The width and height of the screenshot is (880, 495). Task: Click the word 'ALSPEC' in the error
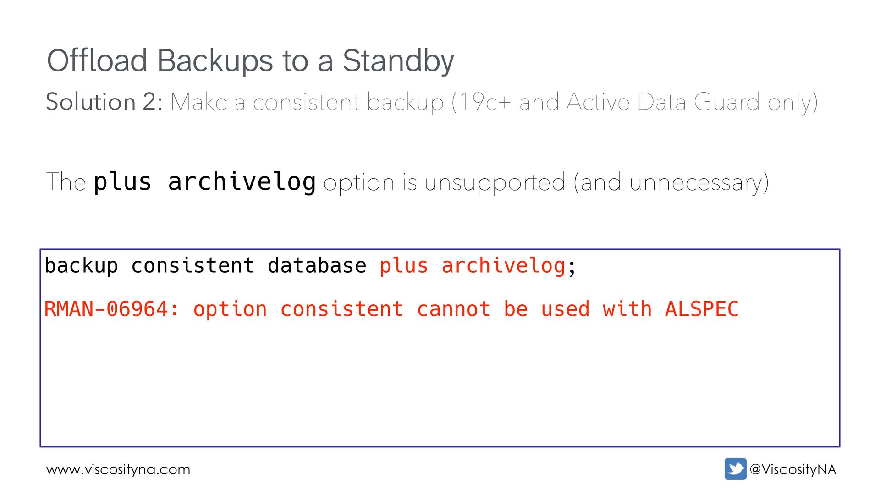701,309
